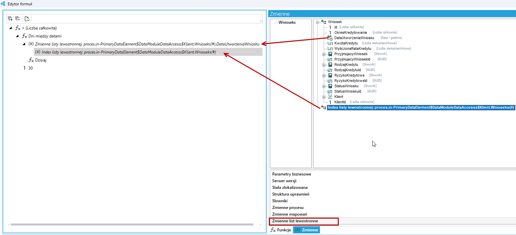Collapse the '> (Liczba całkowita)' formula node
Screen dimensions: 516x235
tap(10, 28)
